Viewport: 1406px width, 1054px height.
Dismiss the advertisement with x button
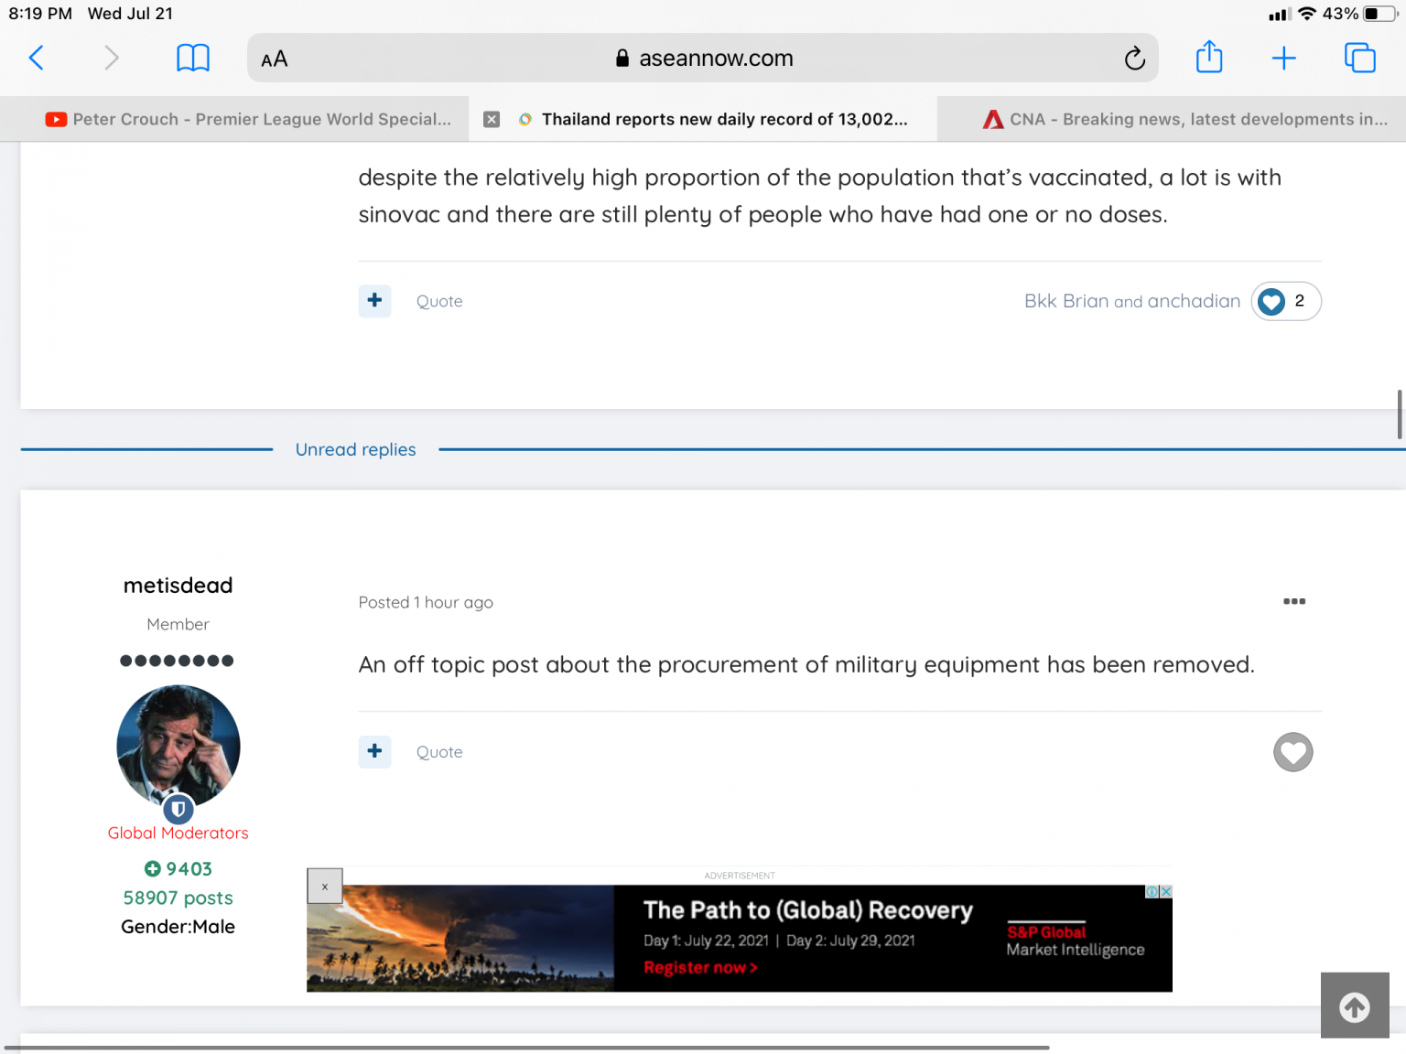(x=325, y=887)
